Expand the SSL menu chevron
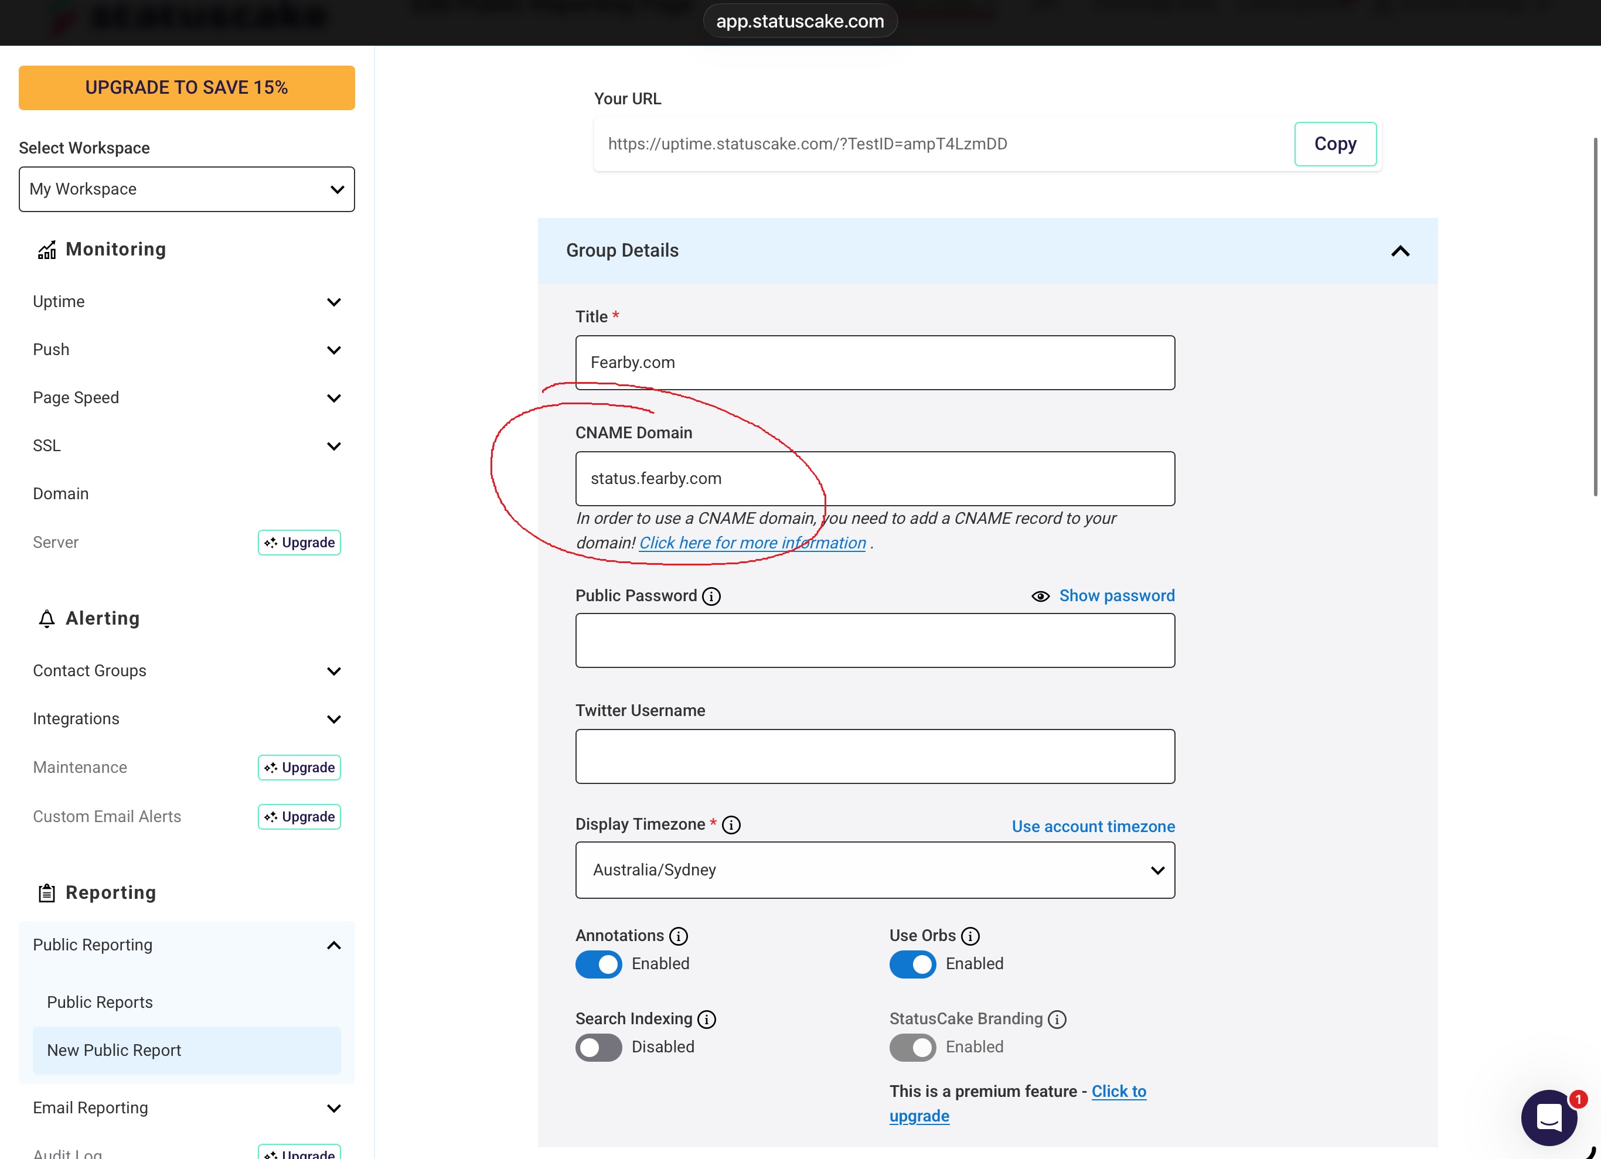 pyautogui.click(x=334, y=446)
